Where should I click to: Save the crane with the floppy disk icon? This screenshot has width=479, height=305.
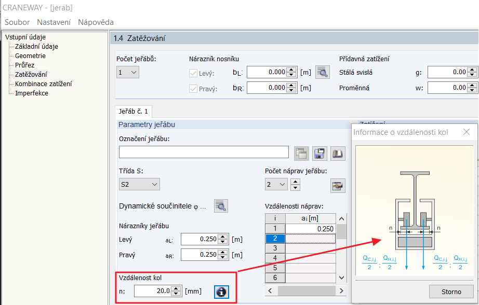click(319, 154)
